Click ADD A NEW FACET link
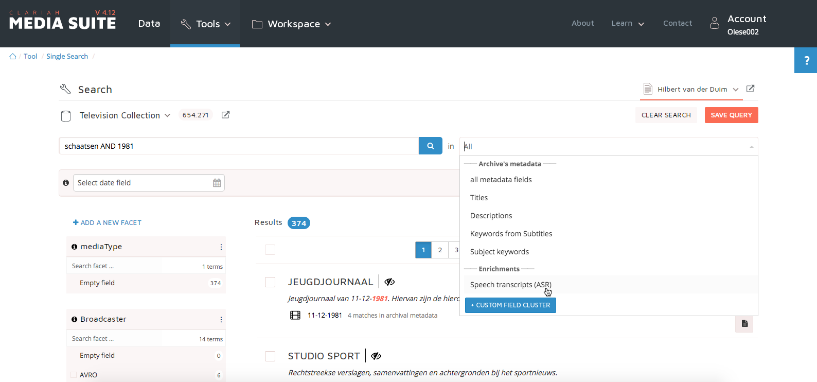Screen dimensions: 817x382 tap(107, 223)
